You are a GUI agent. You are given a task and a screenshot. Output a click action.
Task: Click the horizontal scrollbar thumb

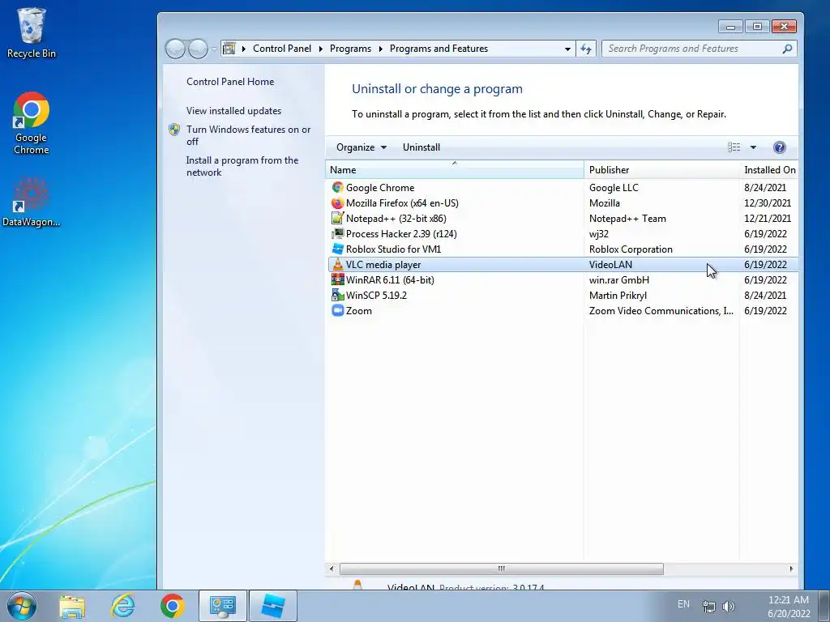501,569
